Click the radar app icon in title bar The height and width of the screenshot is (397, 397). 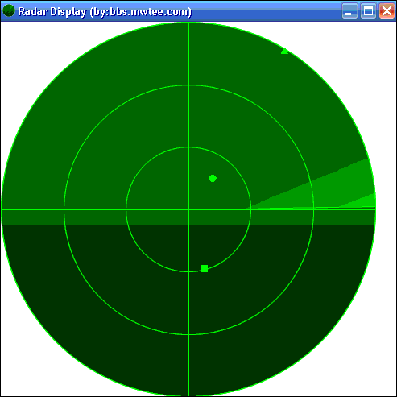coord(9,10)
